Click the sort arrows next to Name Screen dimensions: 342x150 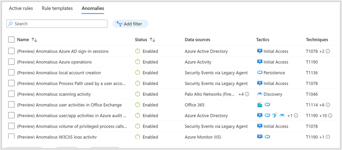(34, 39)
